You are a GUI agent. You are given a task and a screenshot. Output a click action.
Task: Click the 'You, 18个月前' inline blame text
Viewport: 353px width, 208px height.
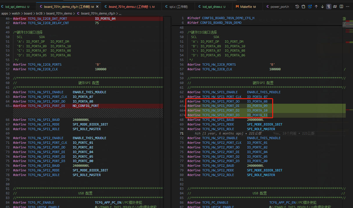click(x=294, y=133)
